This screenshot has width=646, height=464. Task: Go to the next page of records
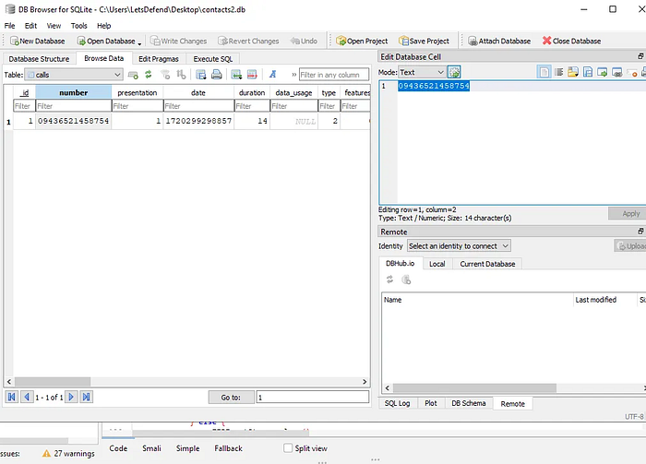[x=71, y=397]
